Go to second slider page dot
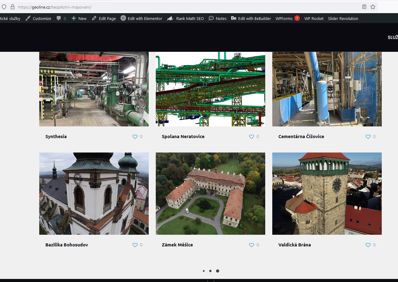 tap(210, 271)
